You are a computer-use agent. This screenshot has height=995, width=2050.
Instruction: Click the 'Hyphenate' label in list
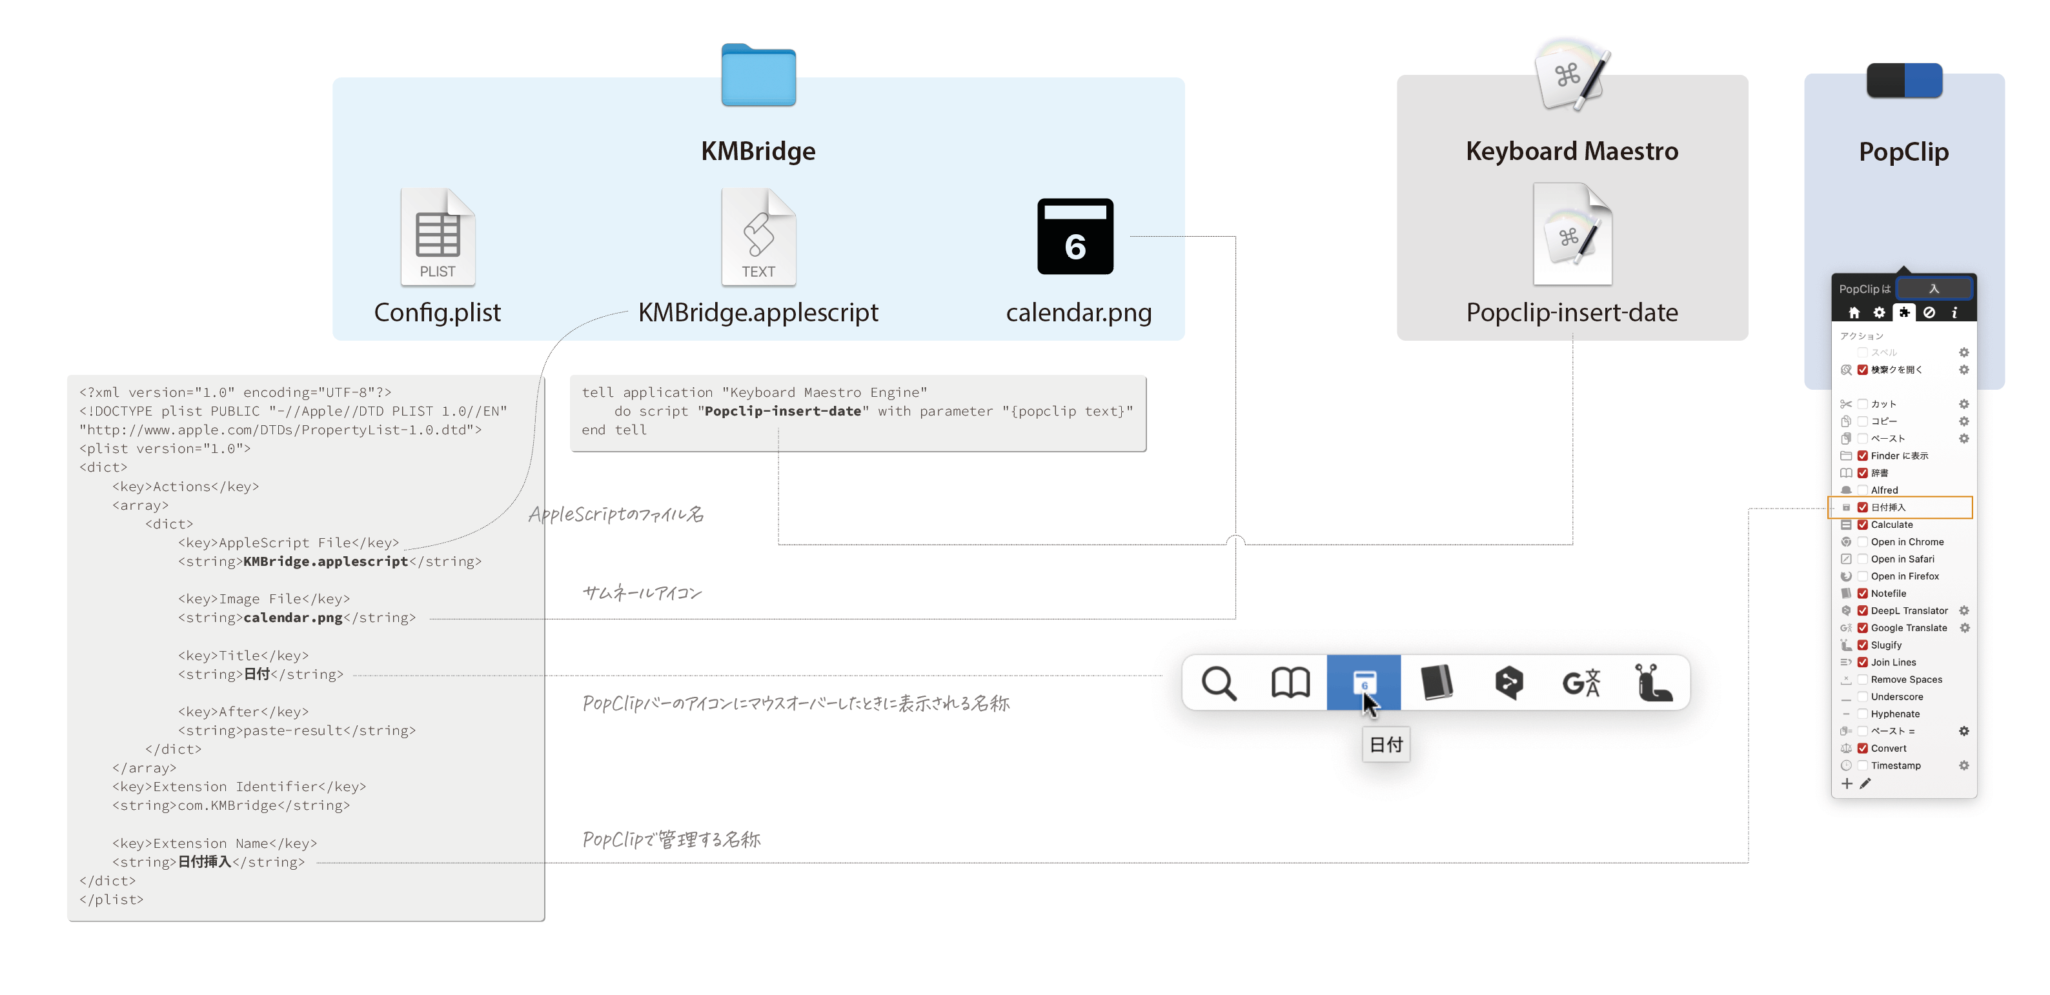pyautogui.click(x=1895, y=714)
